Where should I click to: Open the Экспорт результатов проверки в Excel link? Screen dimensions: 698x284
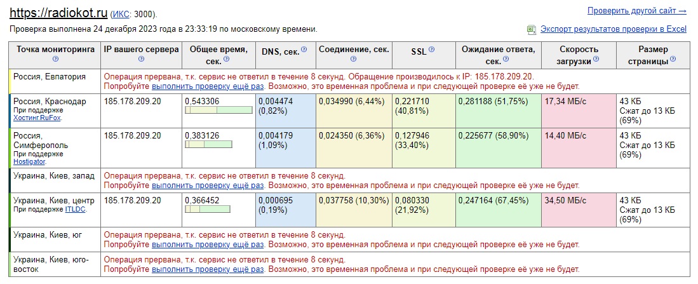pyautogui.click(x=614, y=29)
